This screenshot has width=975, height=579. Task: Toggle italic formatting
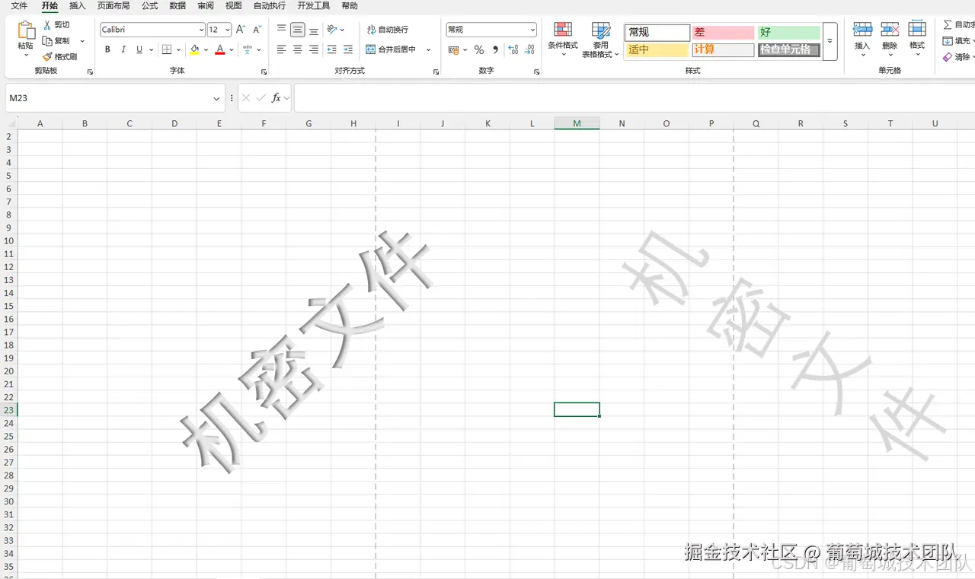click(122, 49)
